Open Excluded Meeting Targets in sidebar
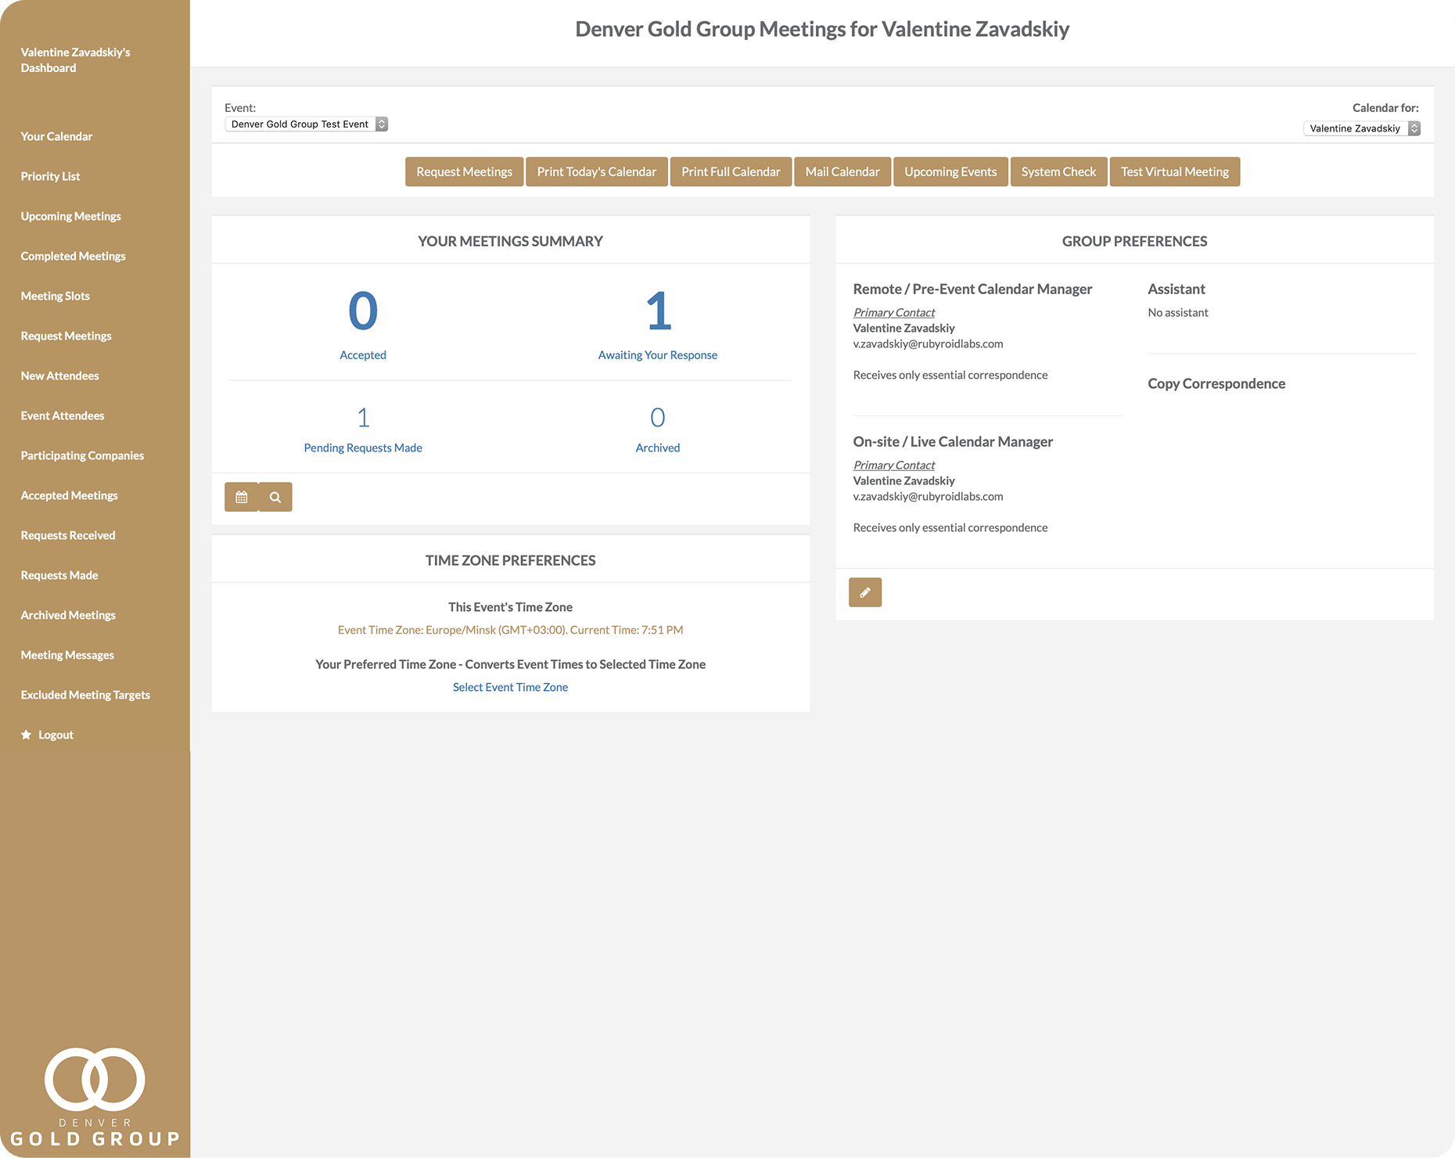Viewport: 1455px width, 1158px height. click(x=85, y=695)
